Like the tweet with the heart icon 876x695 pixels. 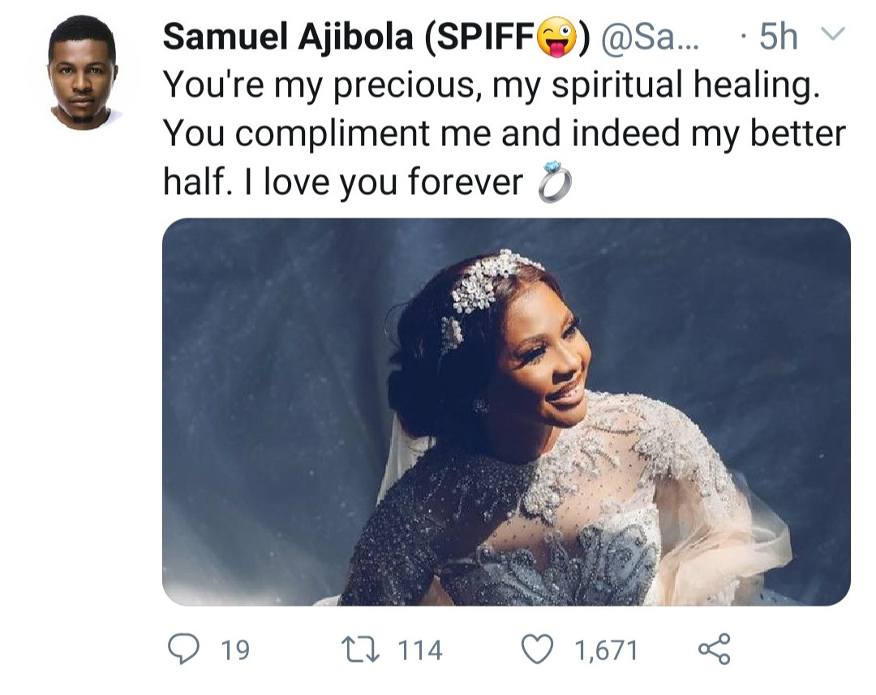pyautogui.click(x=538, y=650)
